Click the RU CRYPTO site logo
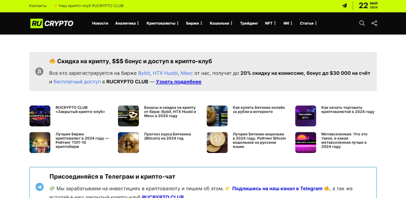Screen dimensions: 406x198 click(52, 23)
